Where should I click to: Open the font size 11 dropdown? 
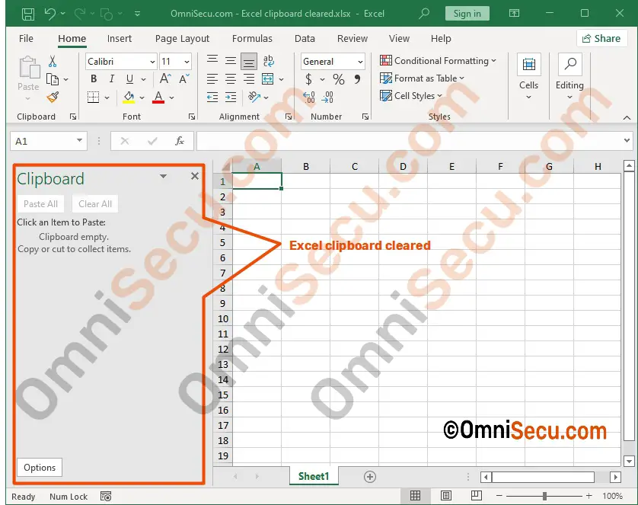coord(187,62)
